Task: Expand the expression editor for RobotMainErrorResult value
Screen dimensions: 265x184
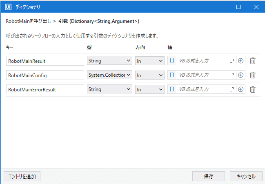Action: (232, 89)
